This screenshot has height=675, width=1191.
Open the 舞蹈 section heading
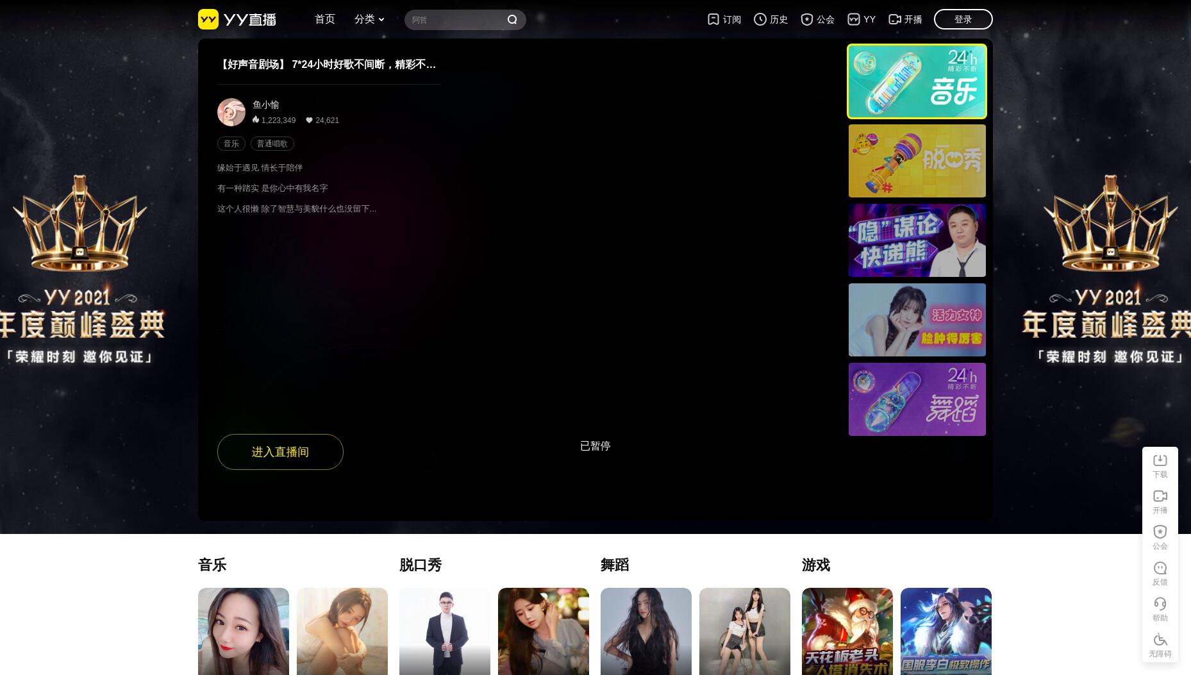click(x=615, y=565)
